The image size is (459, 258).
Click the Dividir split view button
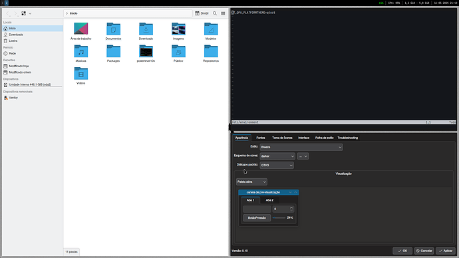point(202,13)
